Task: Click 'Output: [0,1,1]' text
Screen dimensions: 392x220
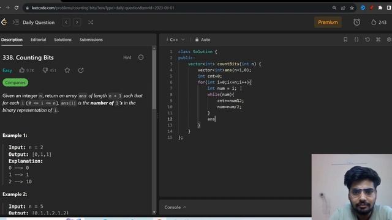Action: (x=30, y=155)
